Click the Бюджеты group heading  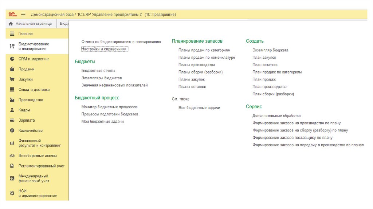coord(85,62)
